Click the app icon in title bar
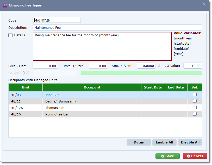Screen dimensions: 212x165 pos(5,5)
